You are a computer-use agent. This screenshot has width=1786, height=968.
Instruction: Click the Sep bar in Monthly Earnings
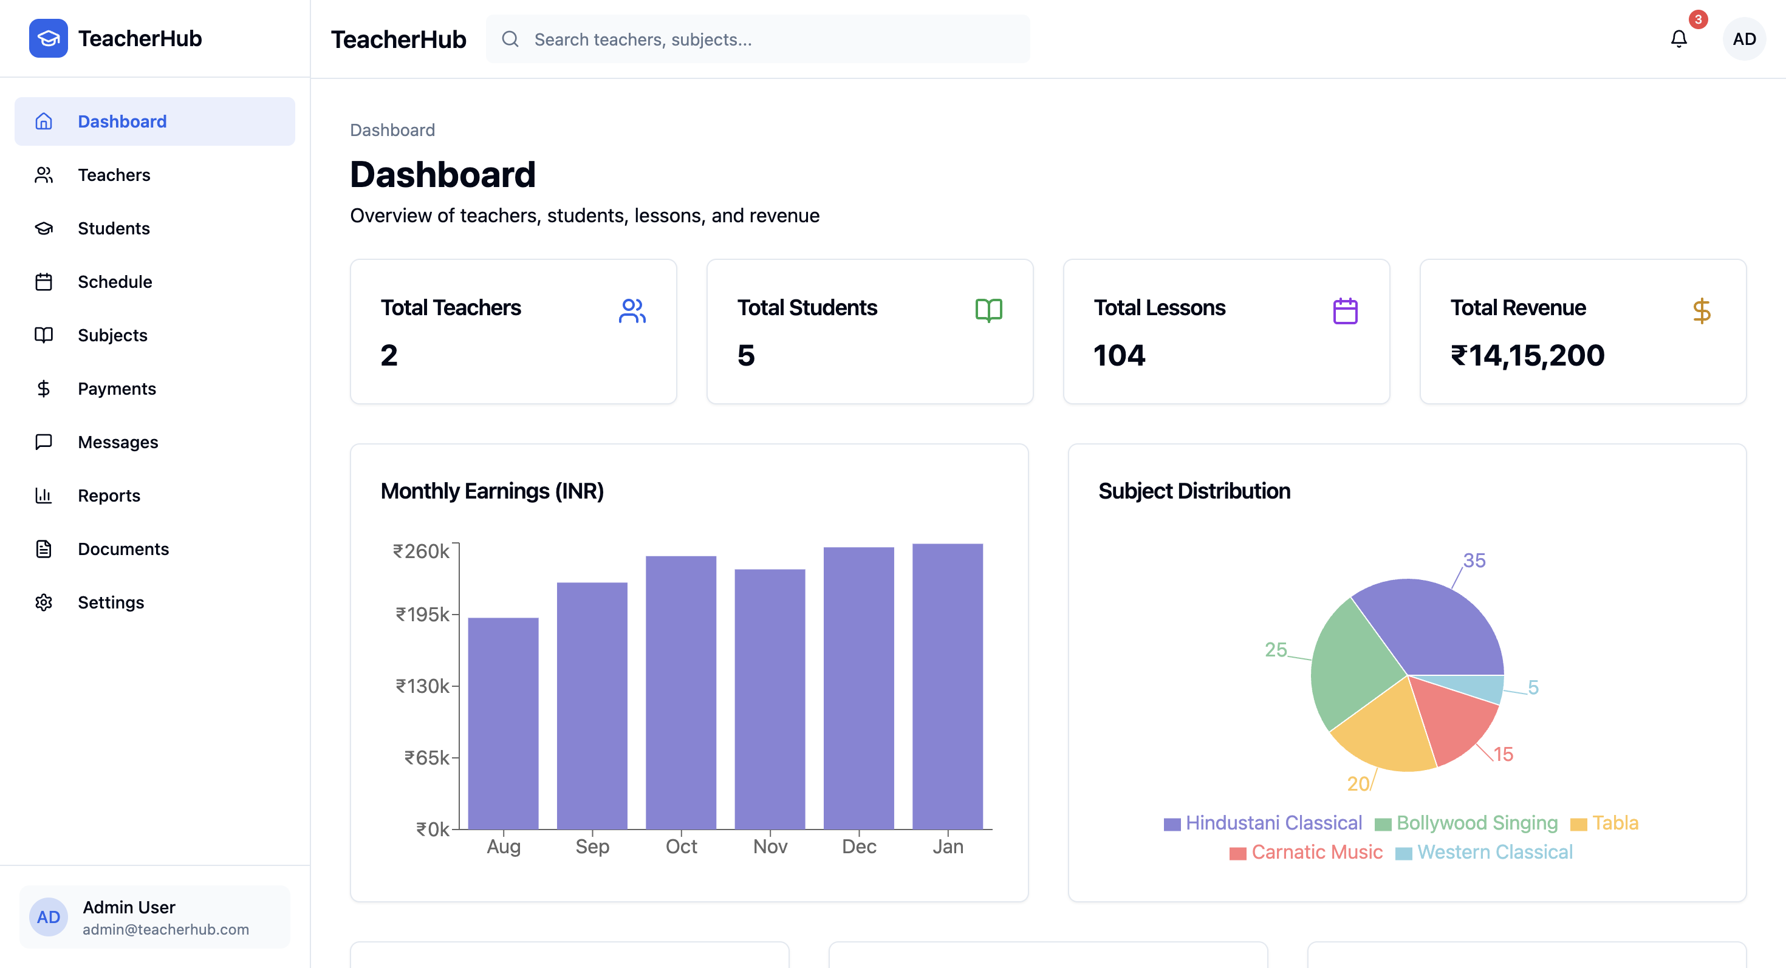[592, 706]
